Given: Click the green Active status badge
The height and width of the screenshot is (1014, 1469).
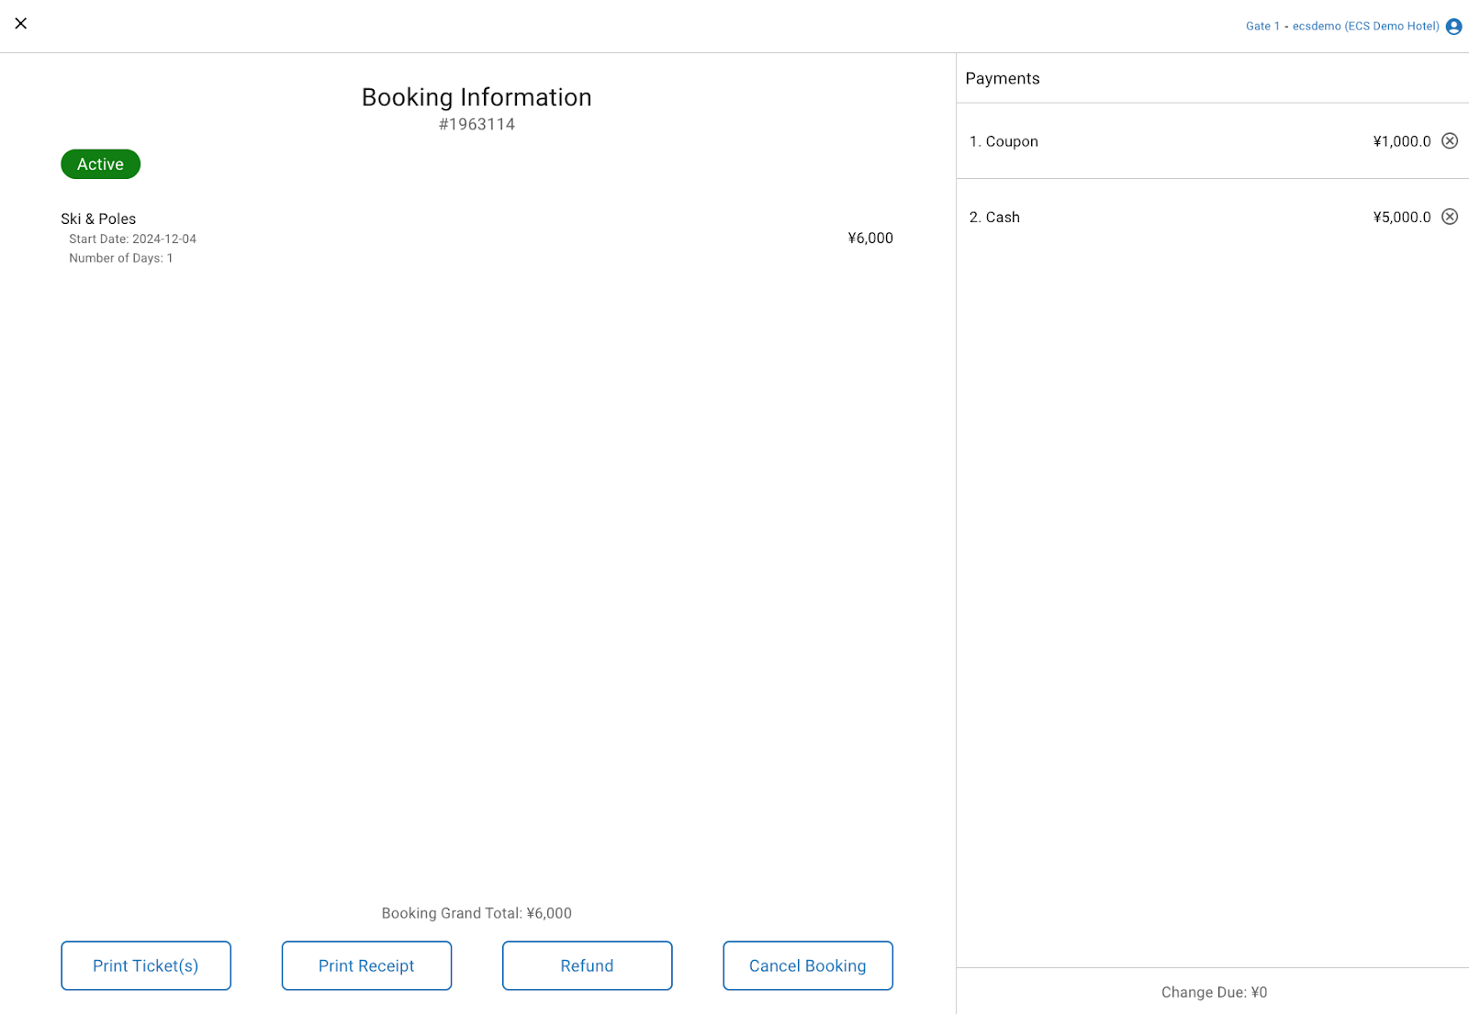Looking at the screenshot, I should coord(100,164).
